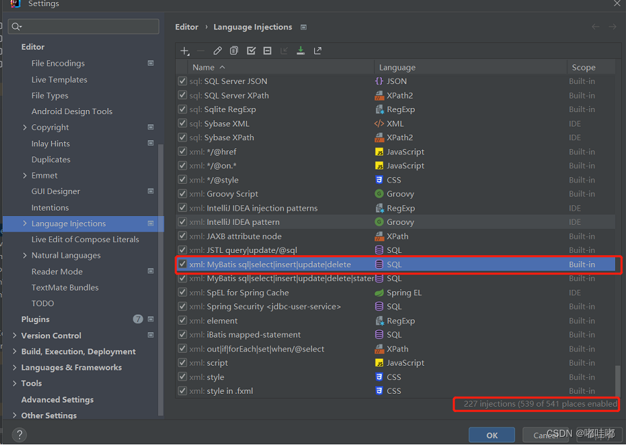The image size is (626, 445).
Task: Click the Enable selected injections icon
Action: click(x=251, y=51)
